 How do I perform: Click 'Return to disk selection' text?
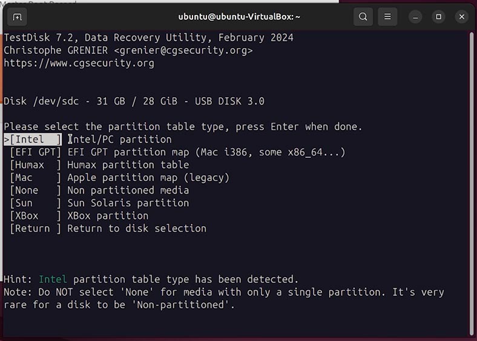[137, 229]
